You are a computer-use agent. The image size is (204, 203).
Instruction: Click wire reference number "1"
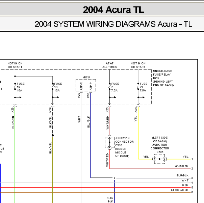click(192, 159)
